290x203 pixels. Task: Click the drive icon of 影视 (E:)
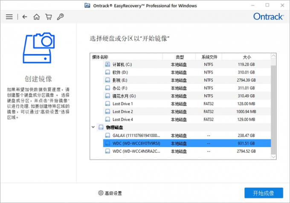point(107,80)
